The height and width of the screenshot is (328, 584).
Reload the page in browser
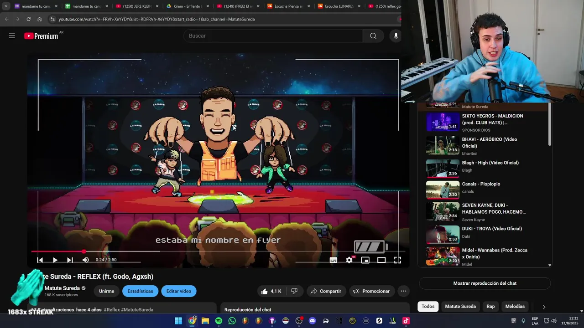click(x=28, y=19)
